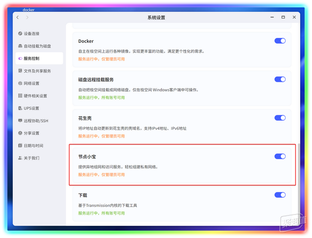Click the 磁盘远程挂载服务 title
Screen dimensions: 312x238
(x=96, y=80)
